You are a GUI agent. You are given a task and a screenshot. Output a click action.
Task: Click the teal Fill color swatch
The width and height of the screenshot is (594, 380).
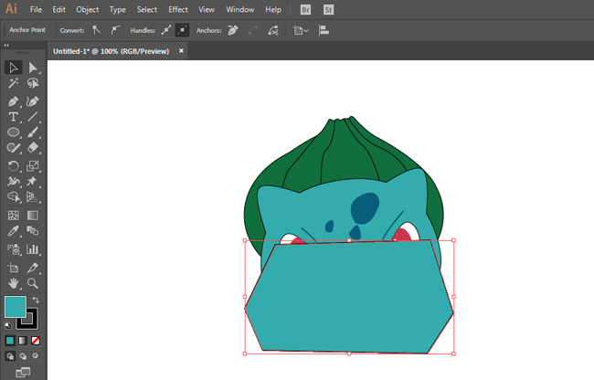pos(16,306)
